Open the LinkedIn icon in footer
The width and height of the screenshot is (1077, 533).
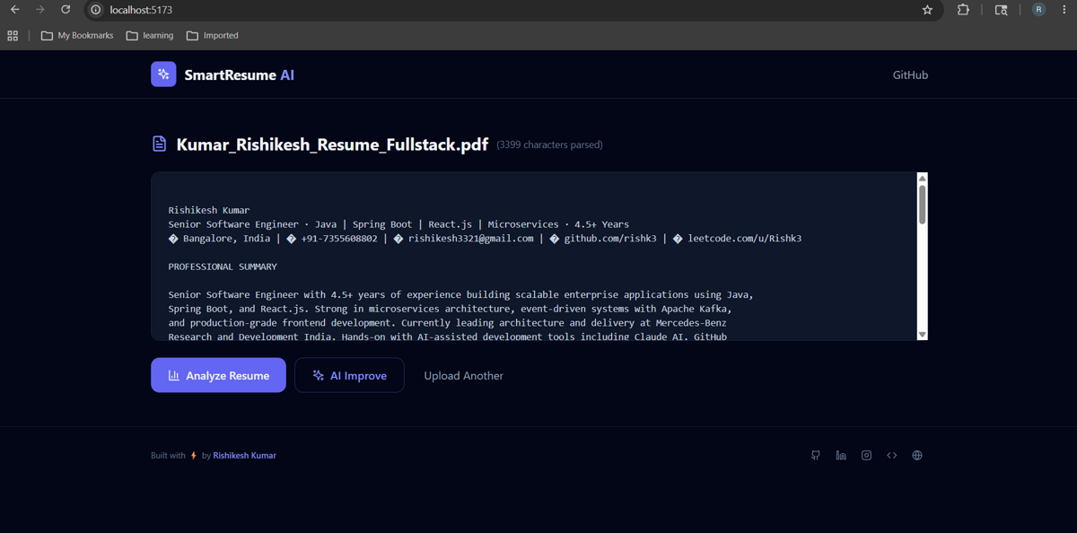[x=841, y=456]
